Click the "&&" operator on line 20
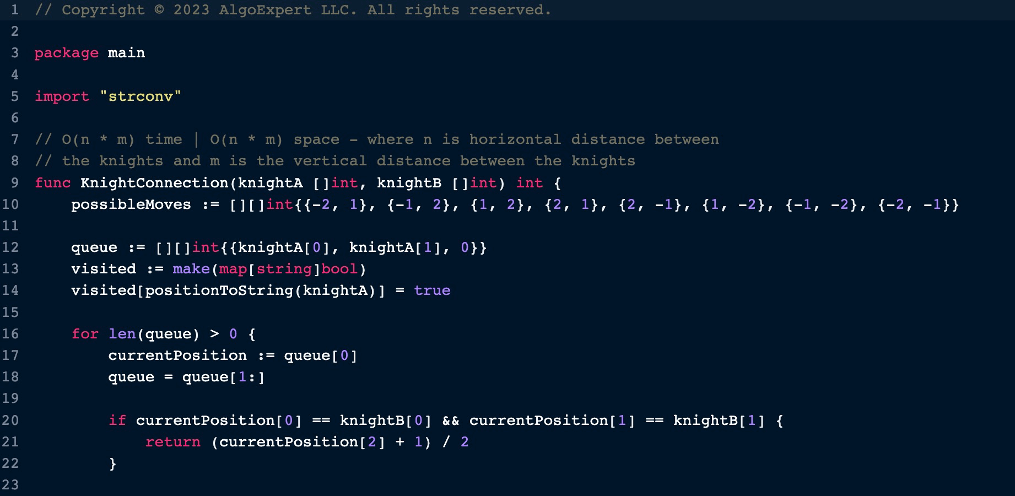Screen dimensions: 1015x496 click(x=450, y=420)
